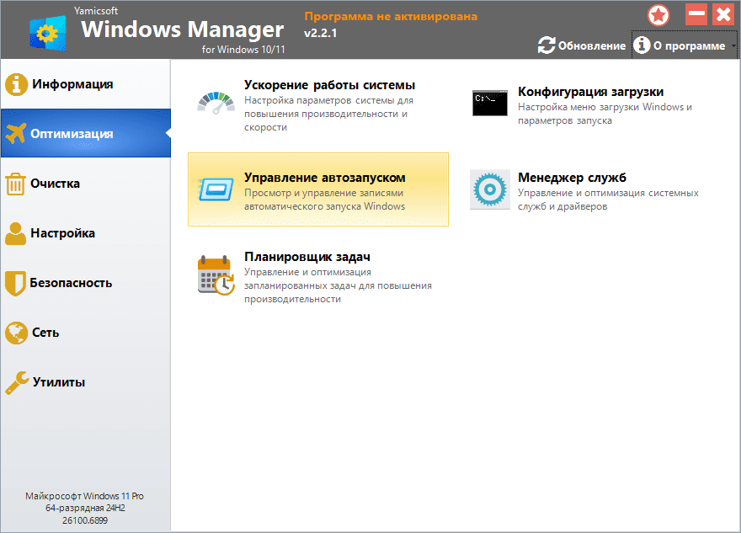Click the Очистка trash can icon
Screen dimensions: 741x533
pos(15,184)
